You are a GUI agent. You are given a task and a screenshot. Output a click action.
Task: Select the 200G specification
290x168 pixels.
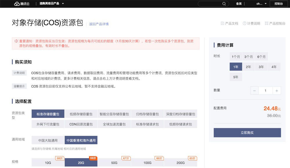click(180, 162)
